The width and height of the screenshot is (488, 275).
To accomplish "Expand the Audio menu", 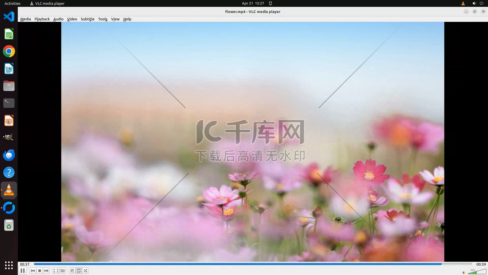I will point(58,19).
